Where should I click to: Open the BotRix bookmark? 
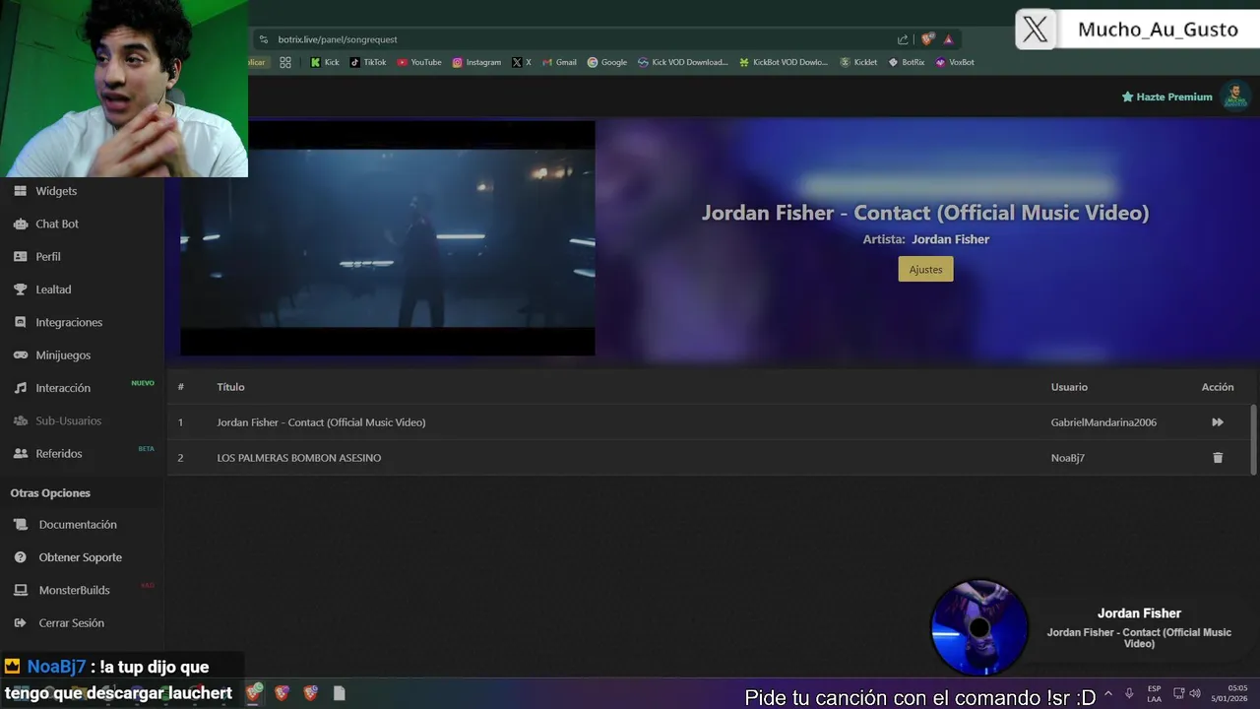point(907,62)
